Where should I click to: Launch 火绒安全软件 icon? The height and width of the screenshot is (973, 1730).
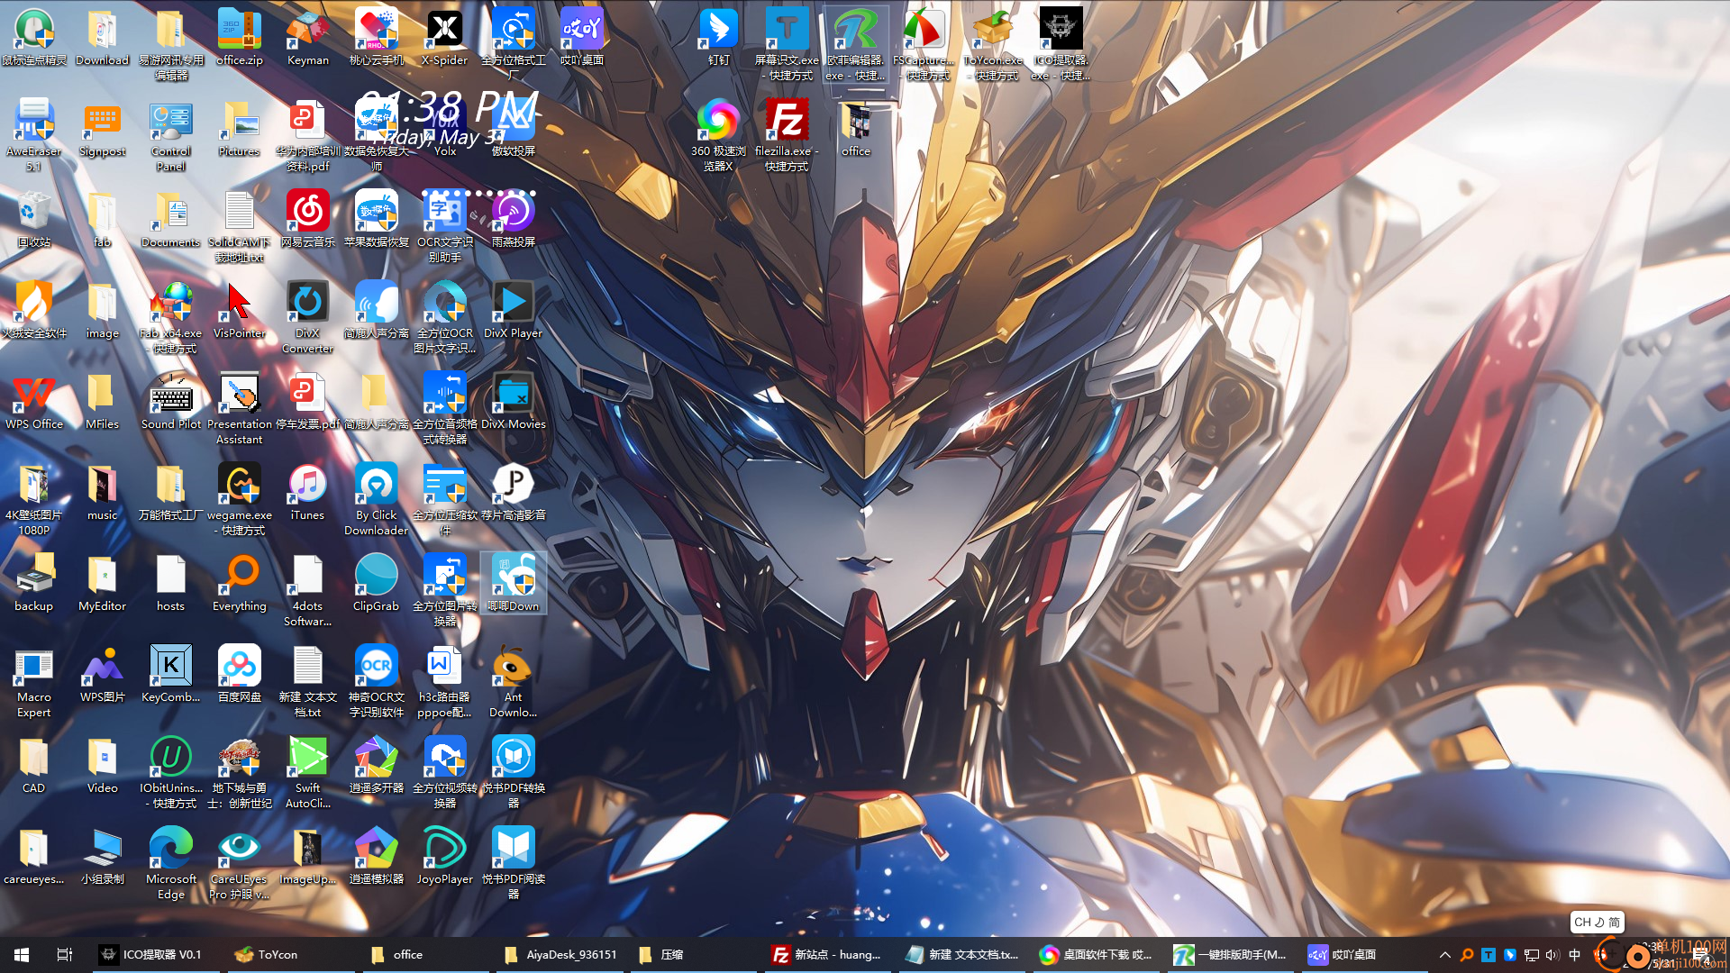(34, 311)
